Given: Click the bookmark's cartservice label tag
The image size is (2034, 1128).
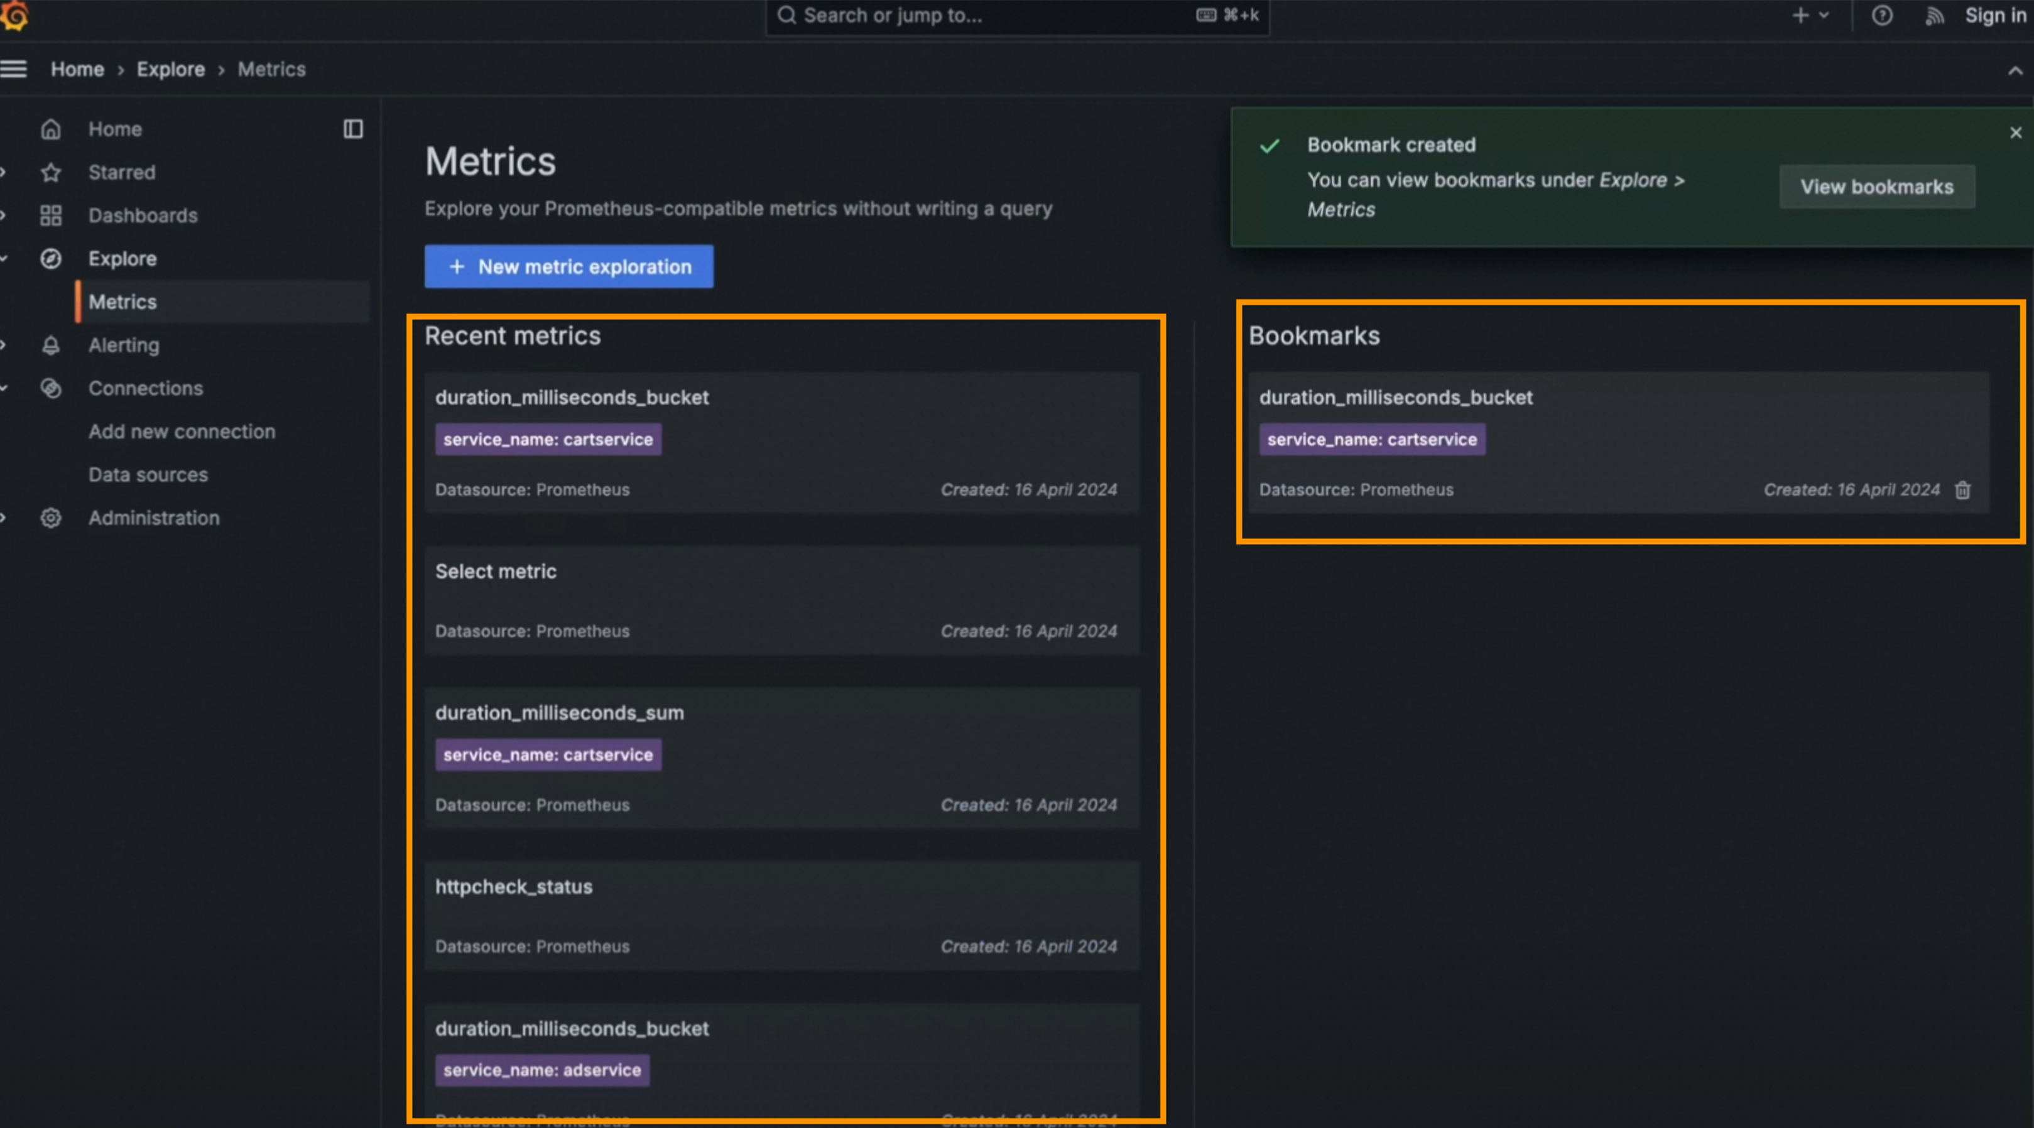Looking at the screenshot, I should pos(1373,440).
